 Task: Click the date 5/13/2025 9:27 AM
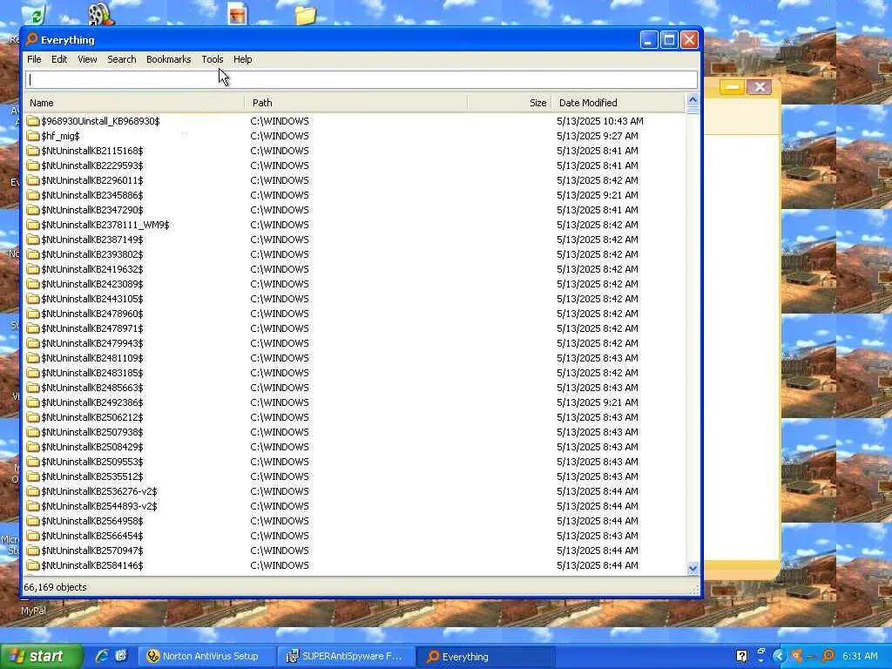tap(598, 136)
